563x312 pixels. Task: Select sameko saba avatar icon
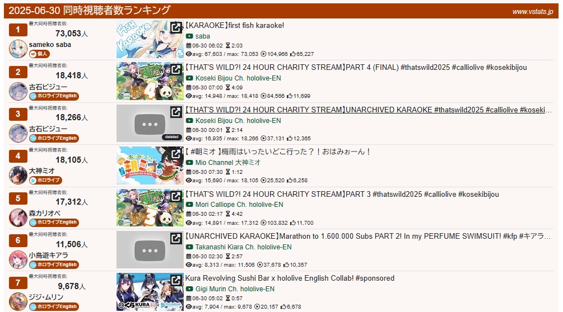[18, 49]
